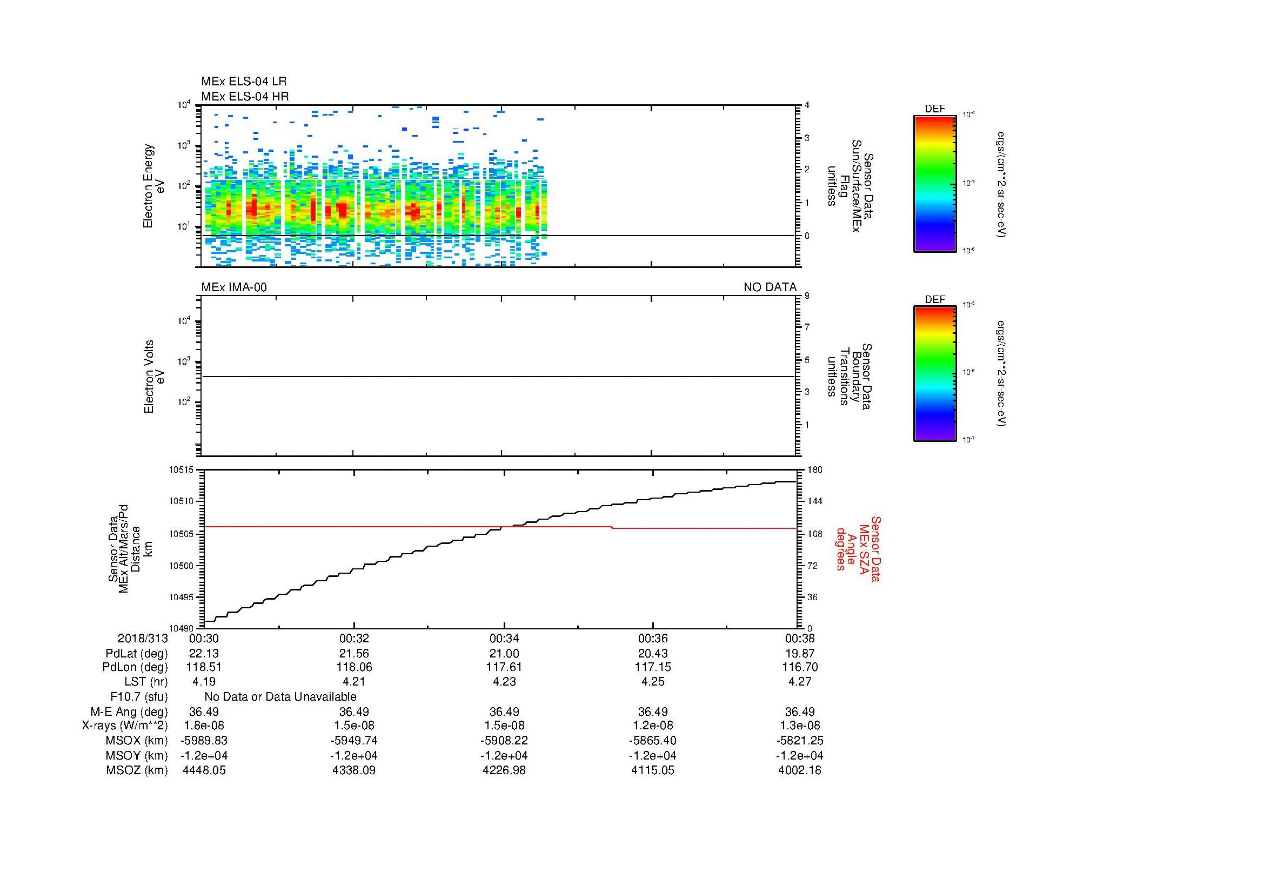Click the 'MEx ELS-04 LR' plot title

click(243, 82)
